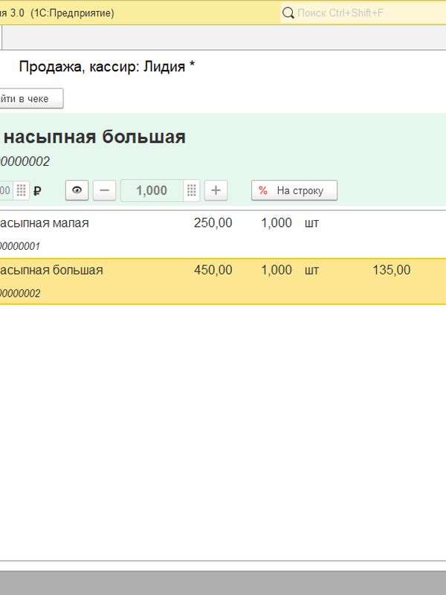
Task: Open calculator keypad next to price field
Action: 22,190
